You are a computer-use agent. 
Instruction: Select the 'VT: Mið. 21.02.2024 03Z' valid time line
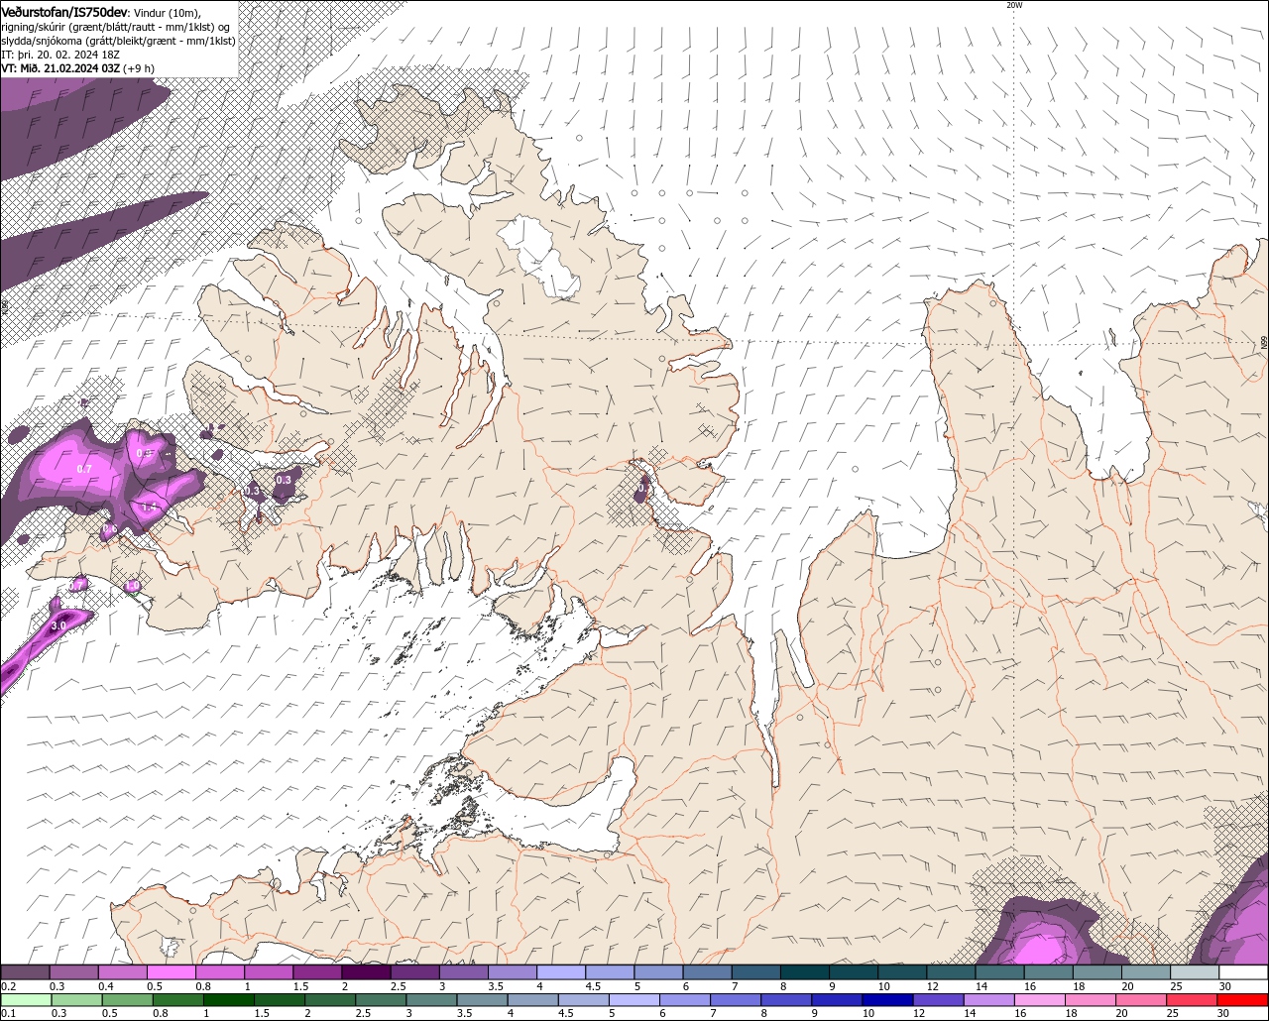61,68
